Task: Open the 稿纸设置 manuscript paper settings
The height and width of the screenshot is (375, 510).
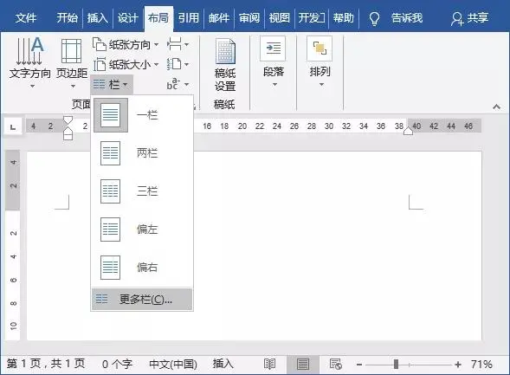Action: pos(225,64)
